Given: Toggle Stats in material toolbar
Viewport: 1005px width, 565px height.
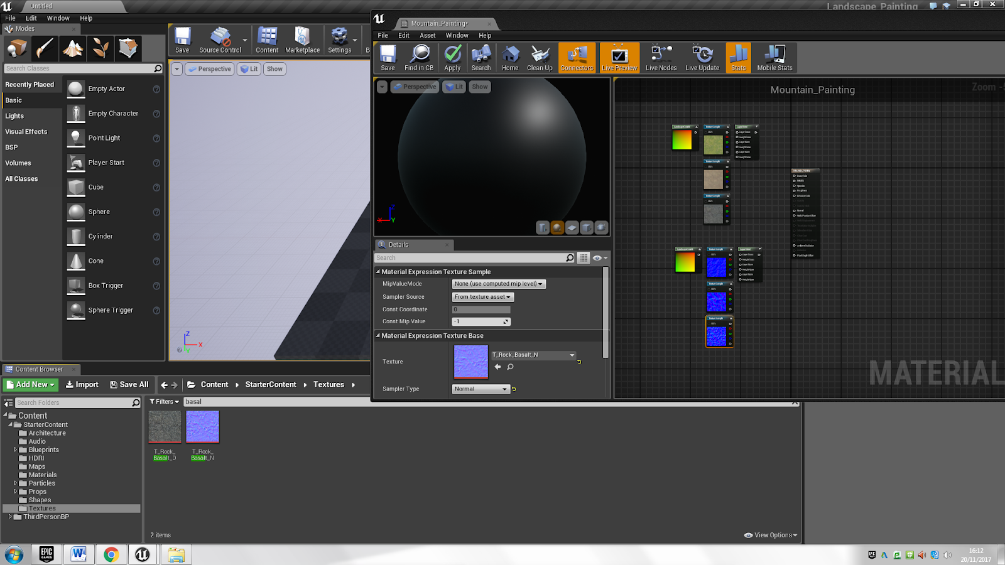Looking at the screenshot, I should [738, 58].
